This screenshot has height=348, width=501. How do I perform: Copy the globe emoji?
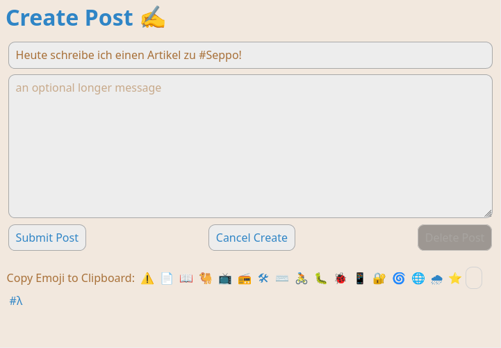click(x=418, y=279)
